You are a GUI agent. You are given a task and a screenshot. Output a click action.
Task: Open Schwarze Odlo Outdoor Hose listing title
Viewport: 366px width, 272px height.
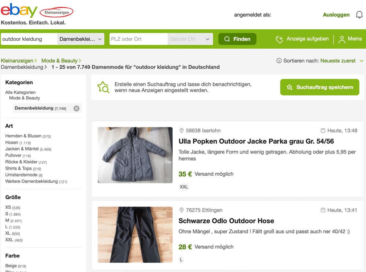coord(226,221)
